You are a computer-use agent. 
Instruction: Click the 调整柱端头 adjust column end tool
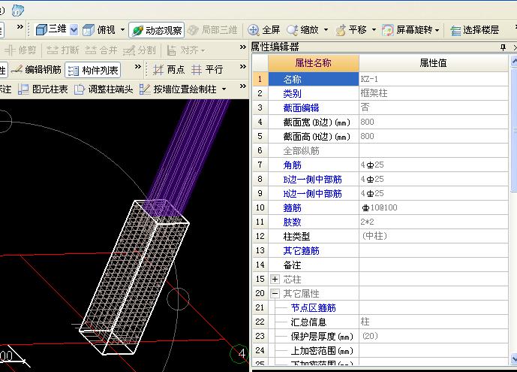click(104, 89)
